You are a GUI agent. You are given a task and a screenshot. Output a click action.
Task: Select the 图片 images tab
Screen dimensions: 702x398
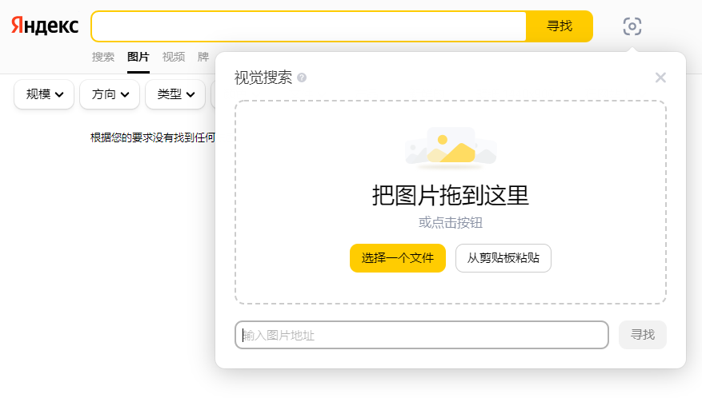click(x=138, y=57)
